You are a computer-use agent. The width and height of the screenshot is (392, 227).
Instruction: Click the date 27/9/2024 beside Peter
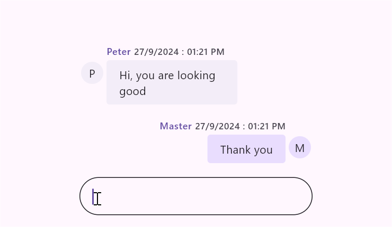click(x=156, y=52)
